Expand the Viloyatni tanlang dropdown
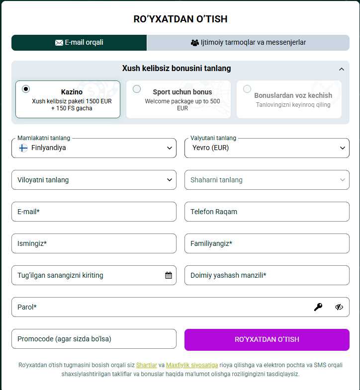360x390 pixels. coord(94,180)
